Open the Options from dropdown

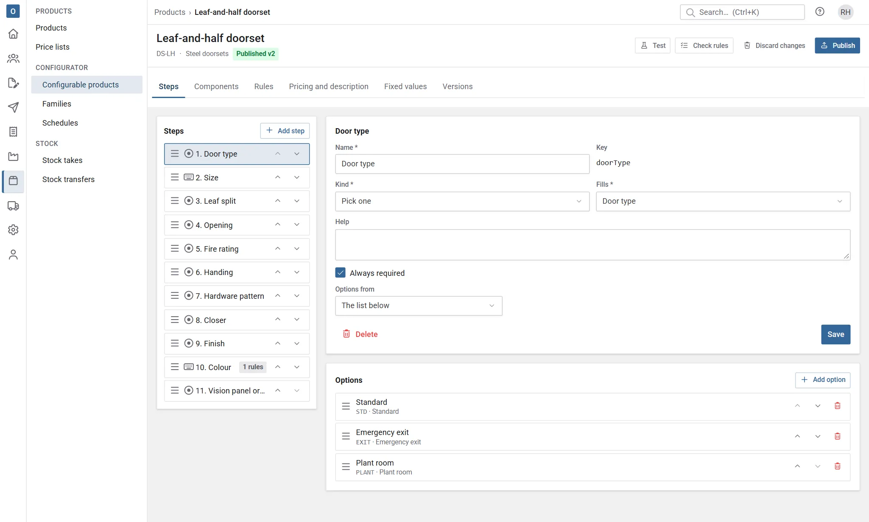[419, 306]
